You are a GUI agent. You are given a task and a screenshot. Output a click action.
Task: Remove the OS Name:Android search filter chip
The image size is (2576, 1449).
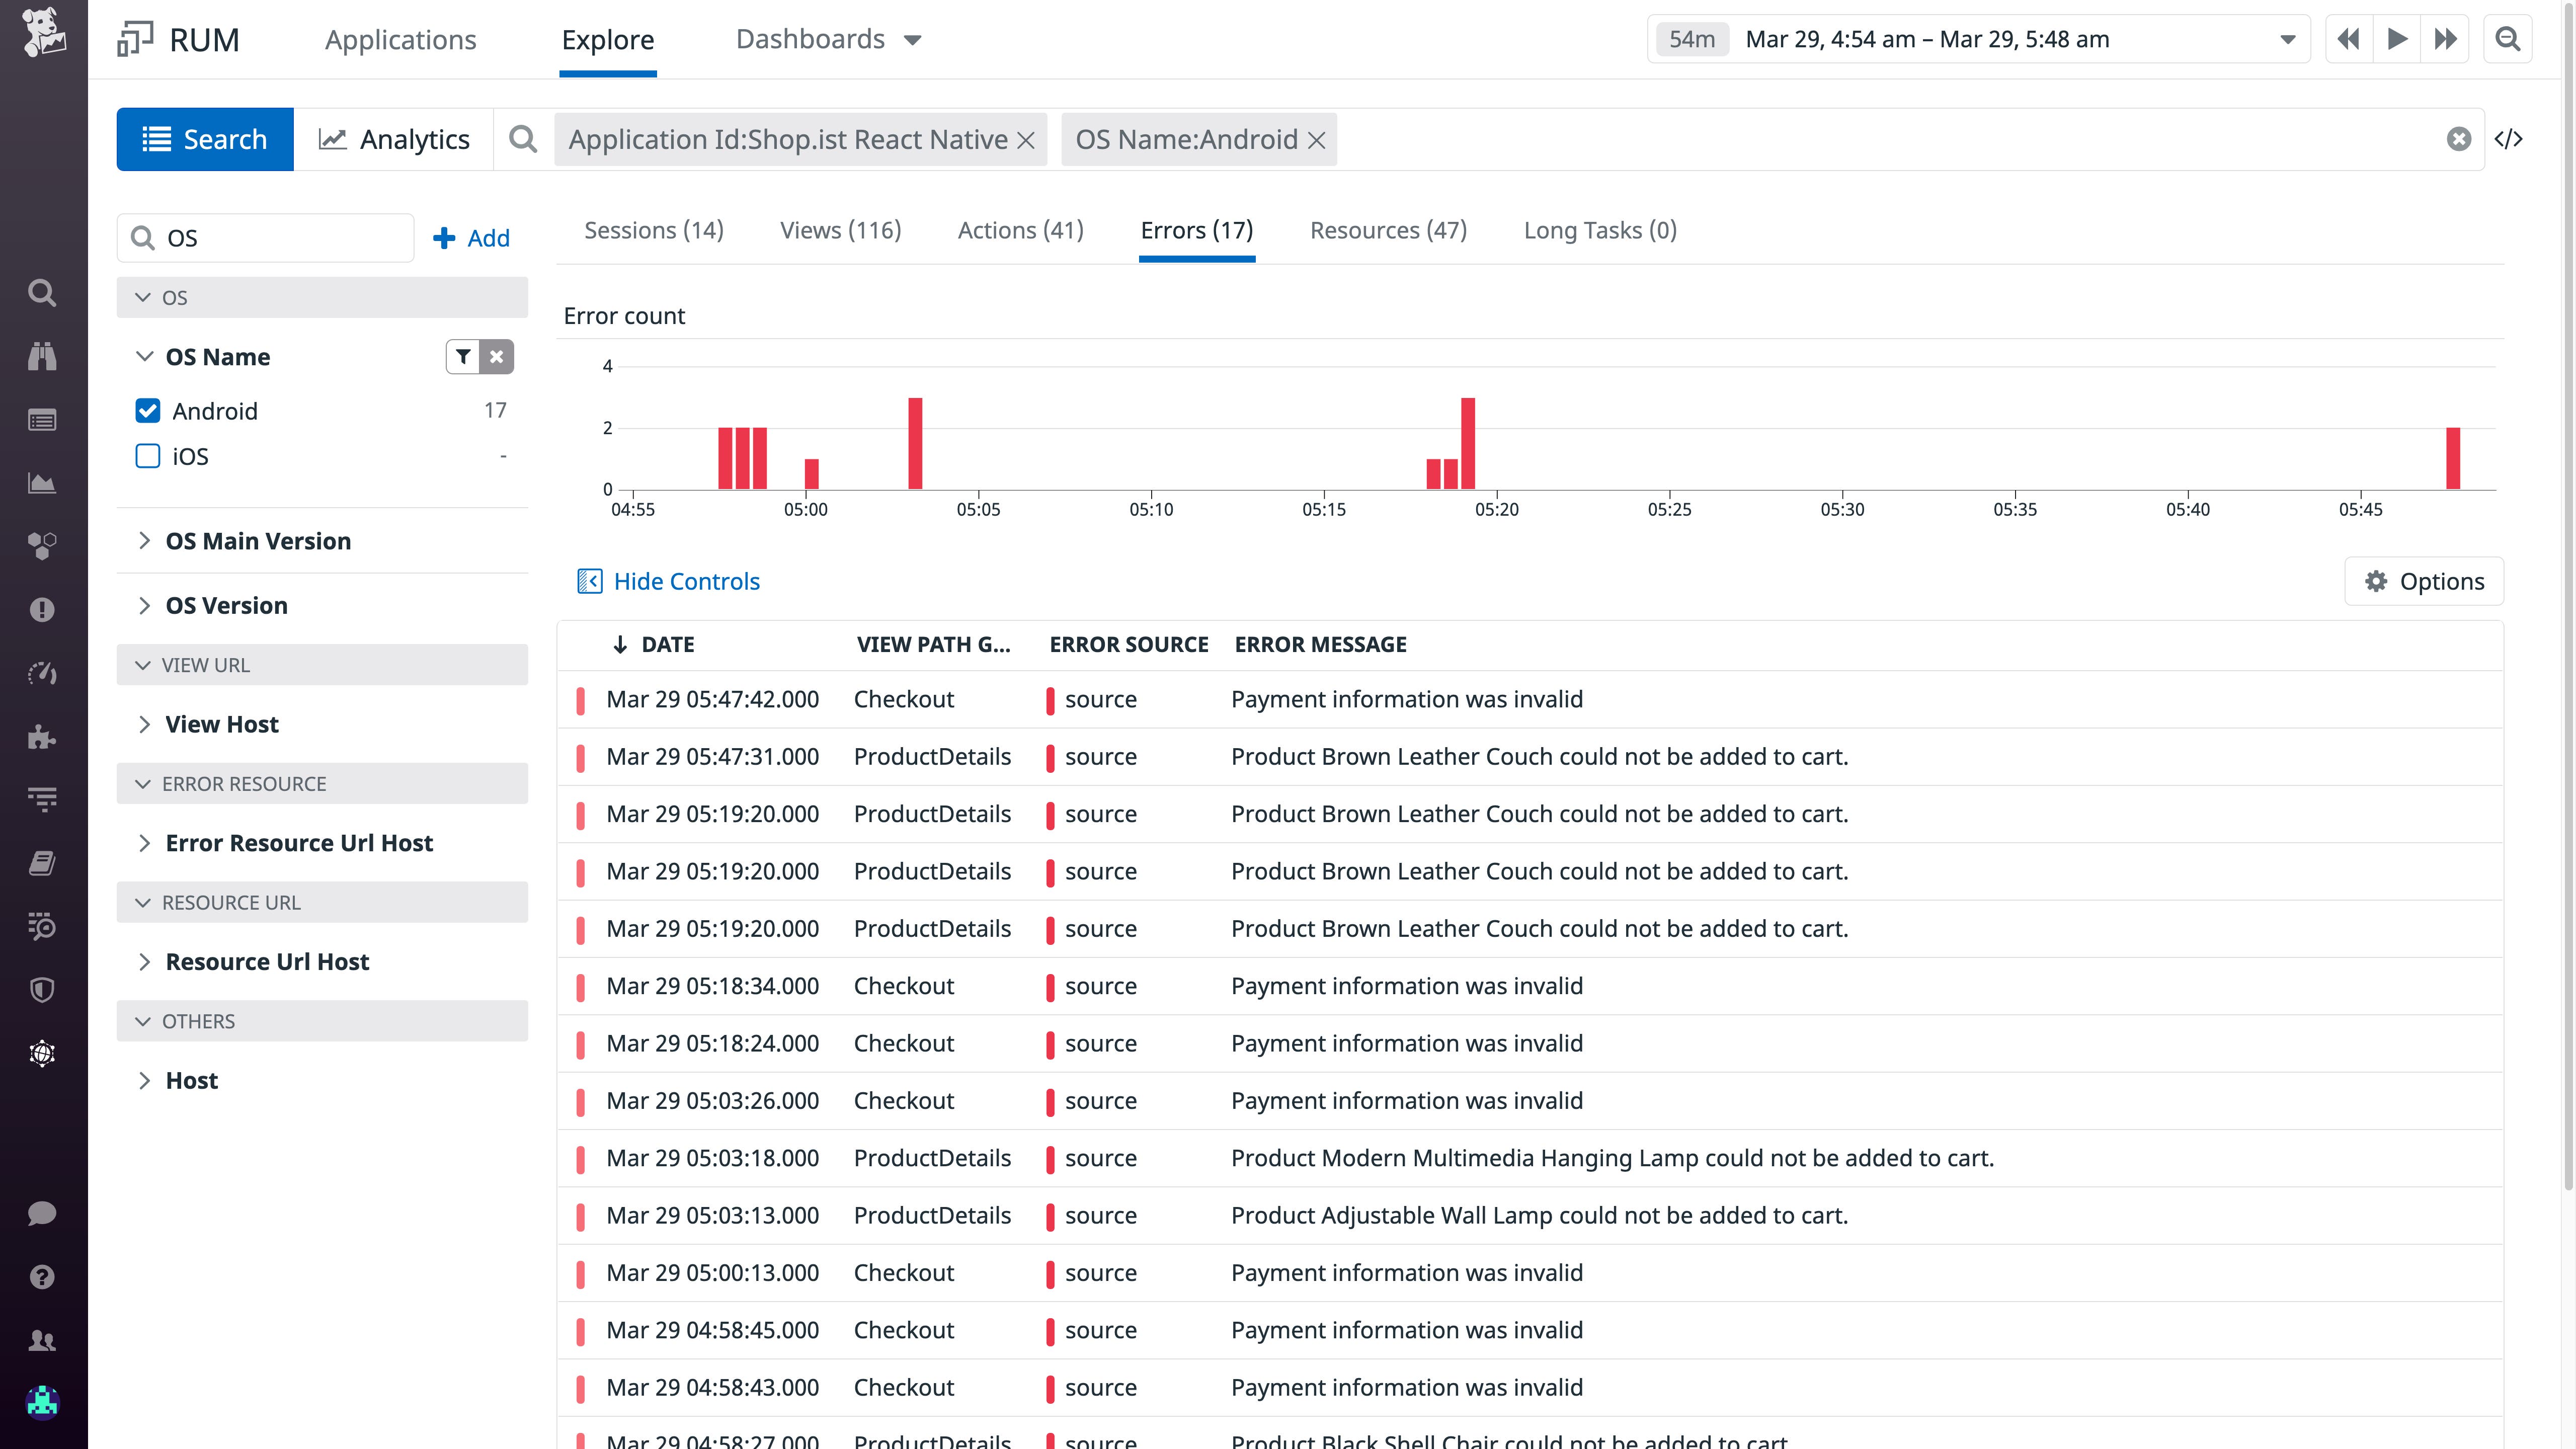pyautogui.click(x=1315, y=139)
